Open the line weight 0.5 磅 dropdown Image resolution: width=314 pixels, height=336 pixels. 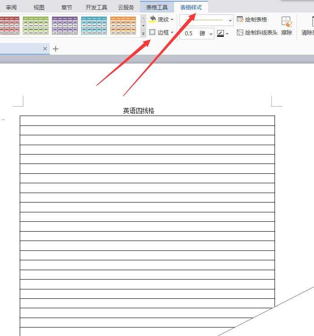[211, 34]
